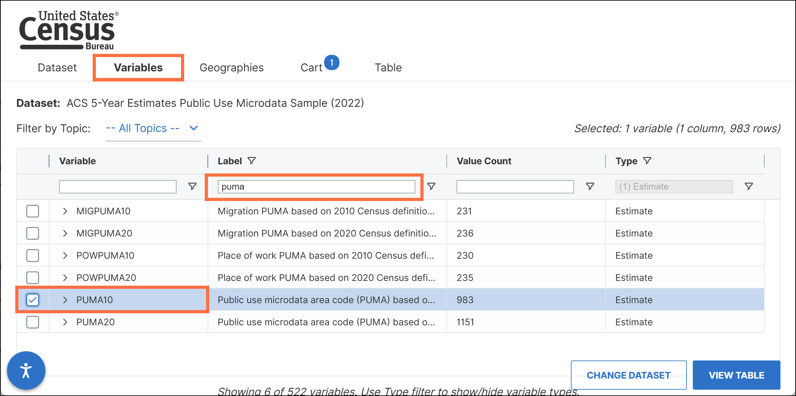Click the funnel icon beside the Estimate type box
The width and height of the screenshot is (796, 396).
[x=749, y=186]
